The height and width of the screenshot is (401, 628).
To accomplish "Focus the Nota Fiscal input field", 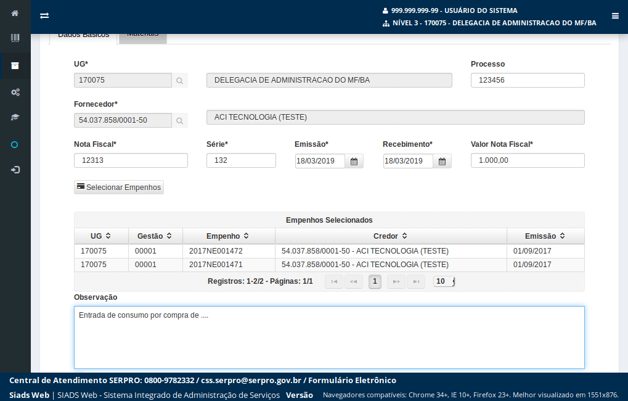I will (x=131, y=160).
